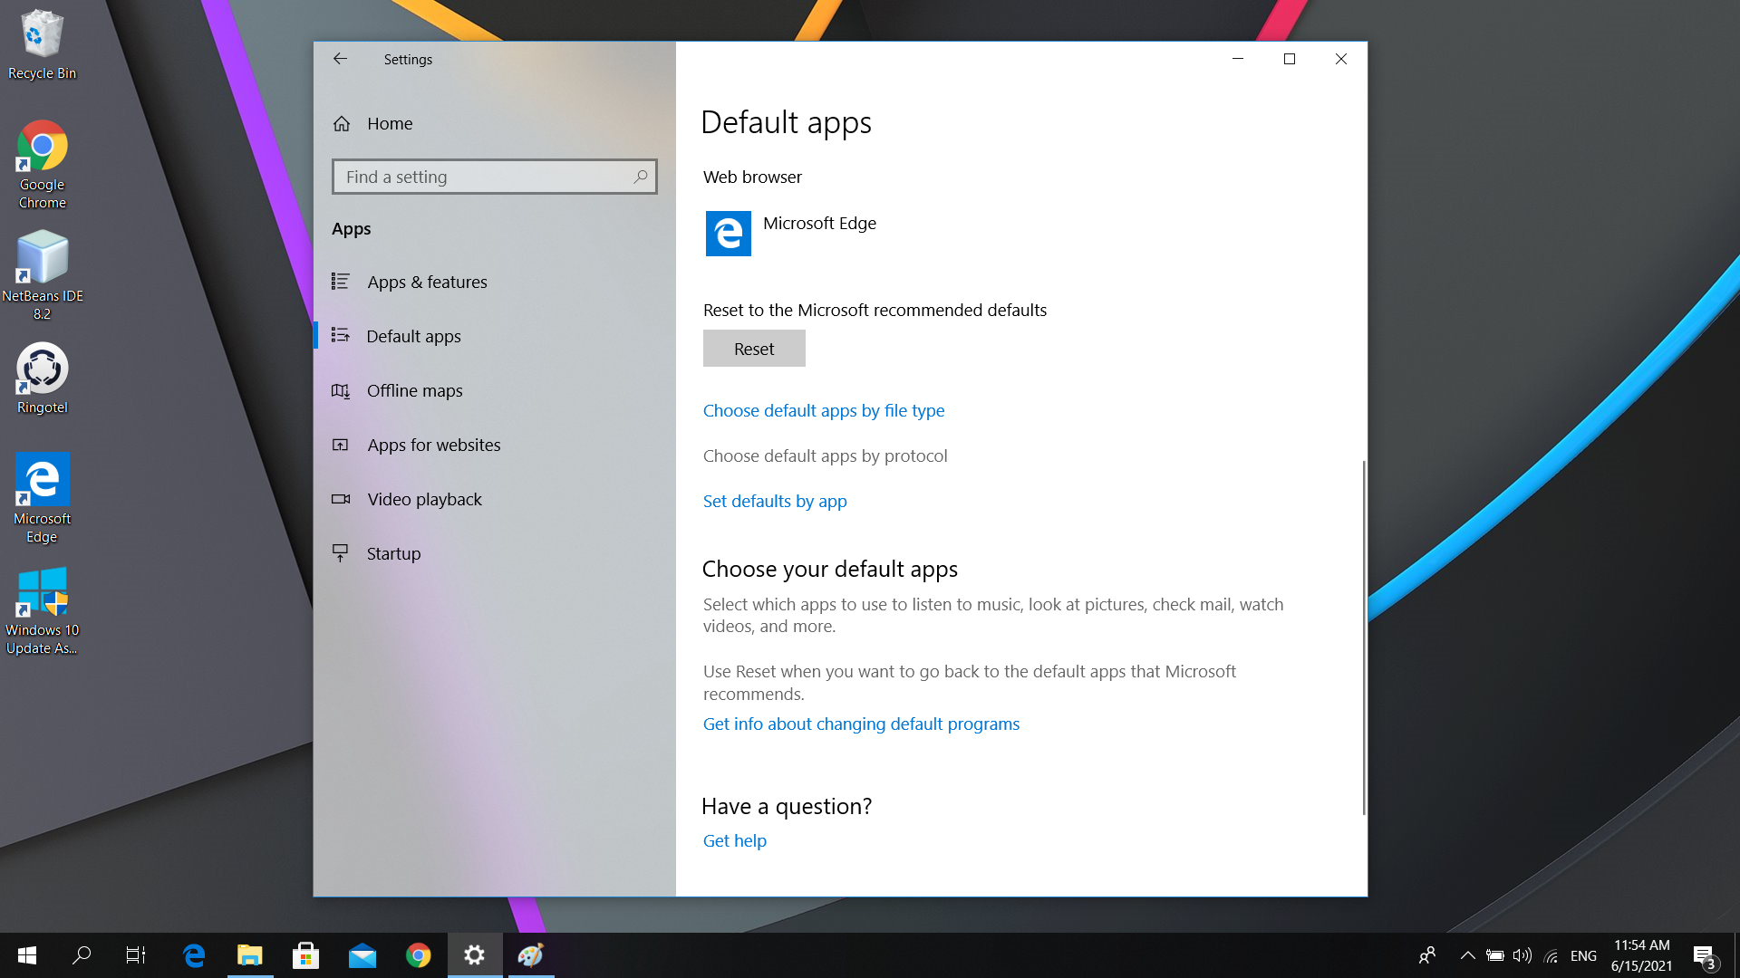Select the Windows 10 Update Assistant shortcut

[42, 611]
